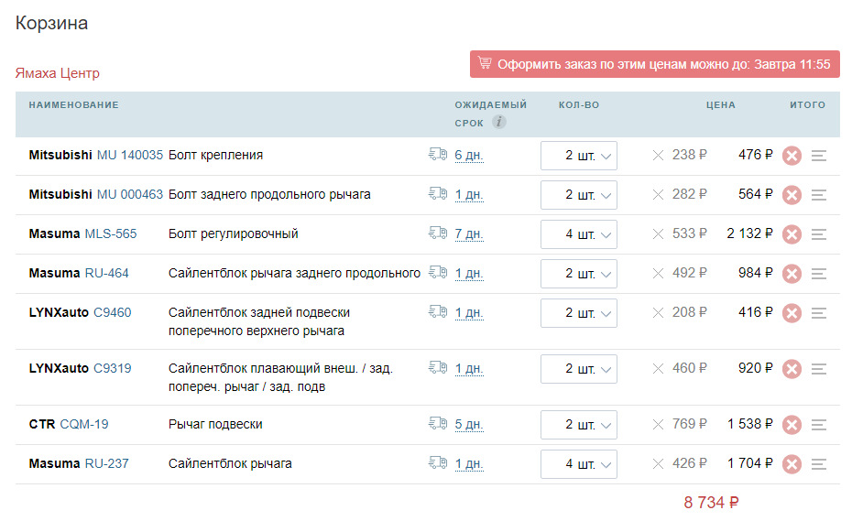This screenshot has height=521, width=852.
Task: Click delivery truck icon for RU-464
Action: pos(437,272)
